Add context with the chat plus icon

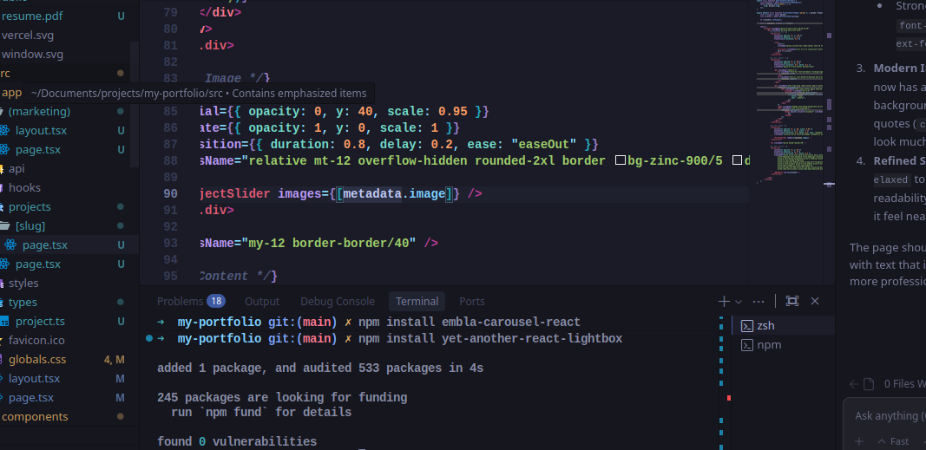click(859, 441)
